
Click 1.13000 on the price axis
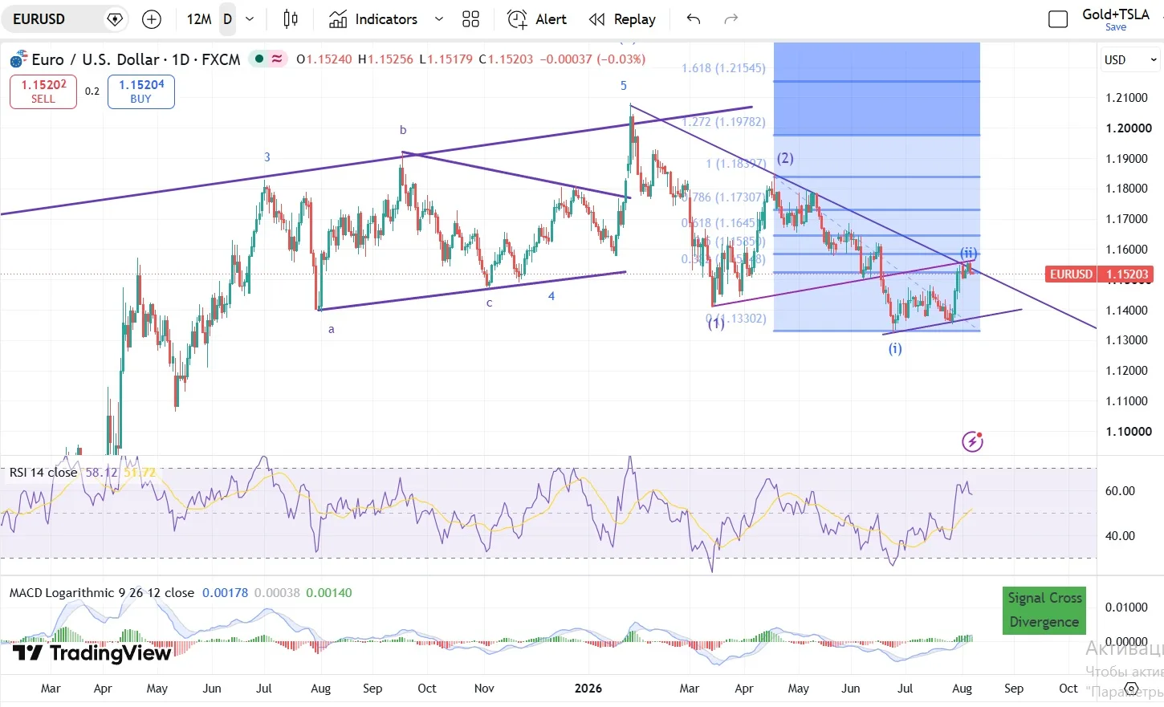point(1127,340)
